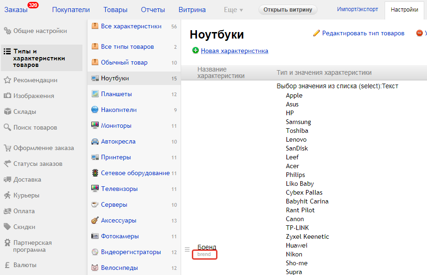Click the Новая характеристика link
The image size is (427, 275).
click(235, 51)
